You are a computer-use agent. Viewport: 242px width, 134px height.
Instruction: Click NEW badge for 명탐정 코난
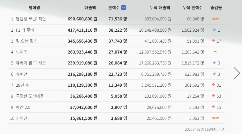click(215, 19)
